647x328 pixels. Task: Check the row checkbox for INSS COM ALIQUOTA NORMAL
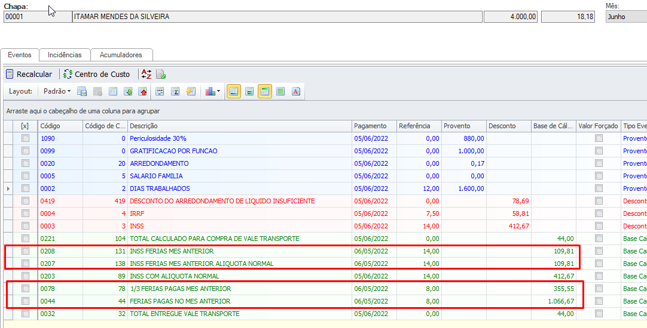pyautogui.click(x=26, y=276)
